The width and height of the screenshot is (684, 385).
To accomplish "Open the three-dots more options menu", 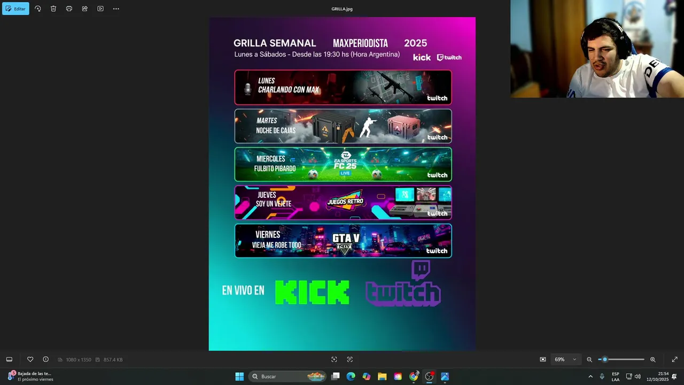I will [116, 9].
